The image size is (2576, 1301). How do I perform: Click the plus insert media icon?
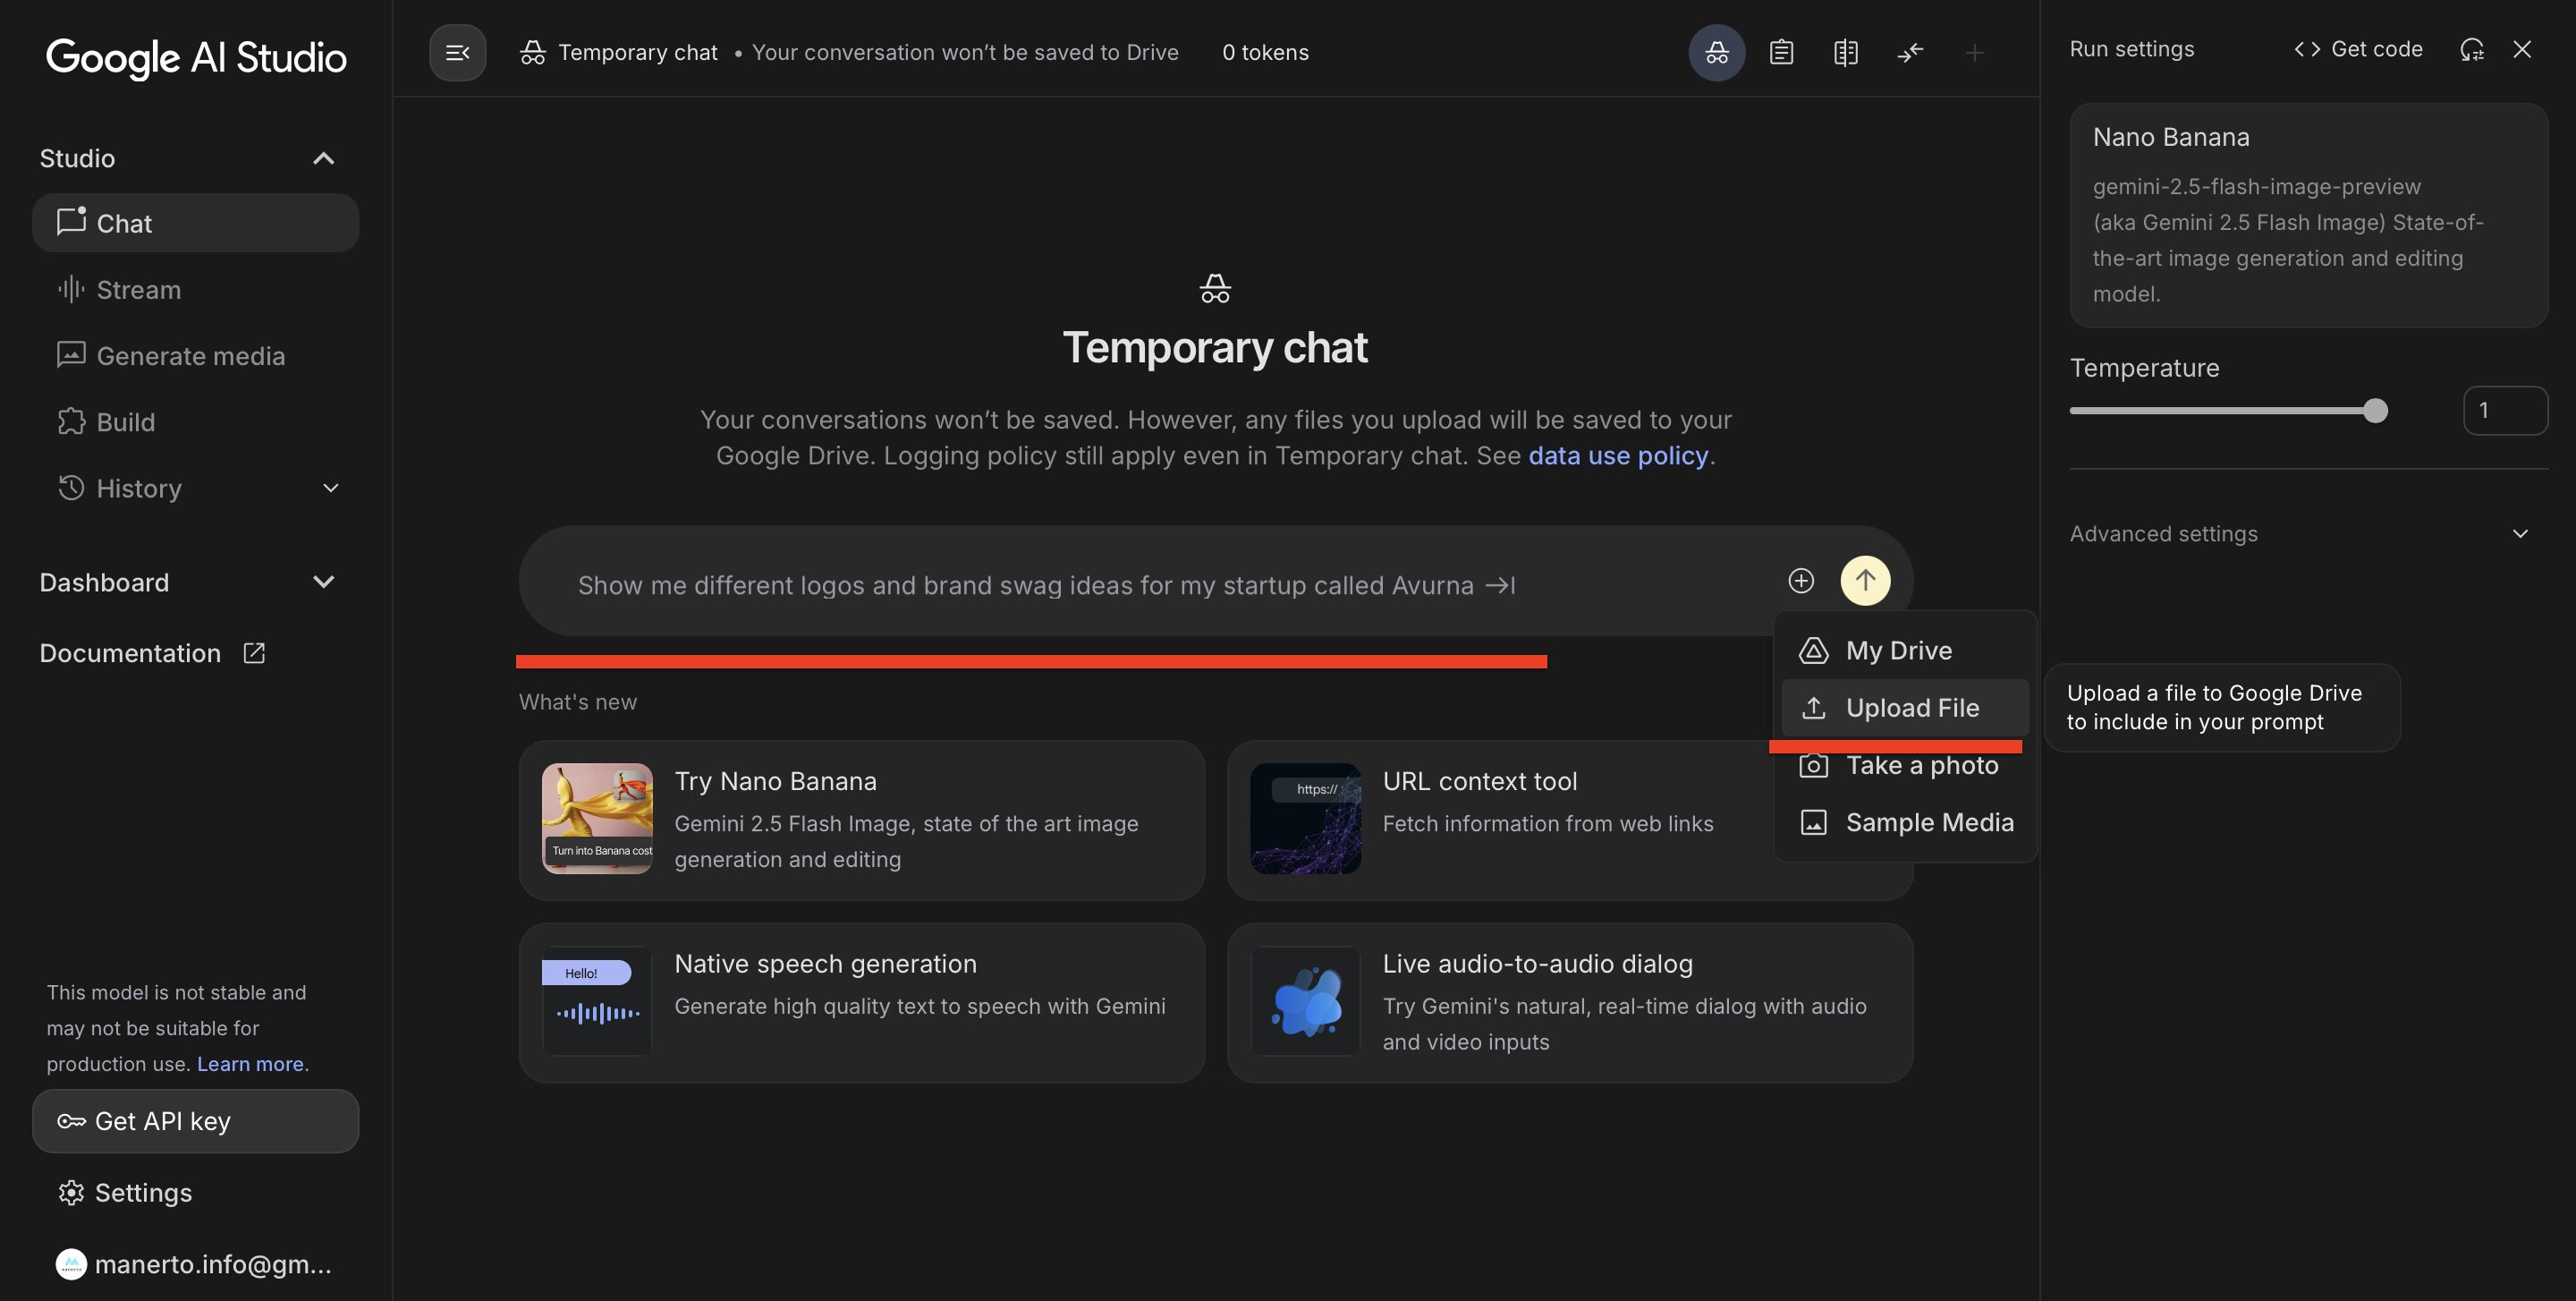pos(1801,580)
